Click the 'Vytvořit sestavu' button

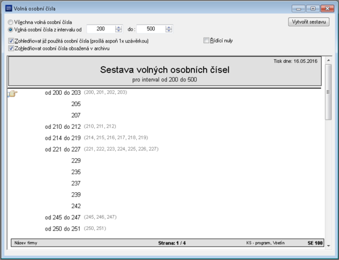point(309,22)
